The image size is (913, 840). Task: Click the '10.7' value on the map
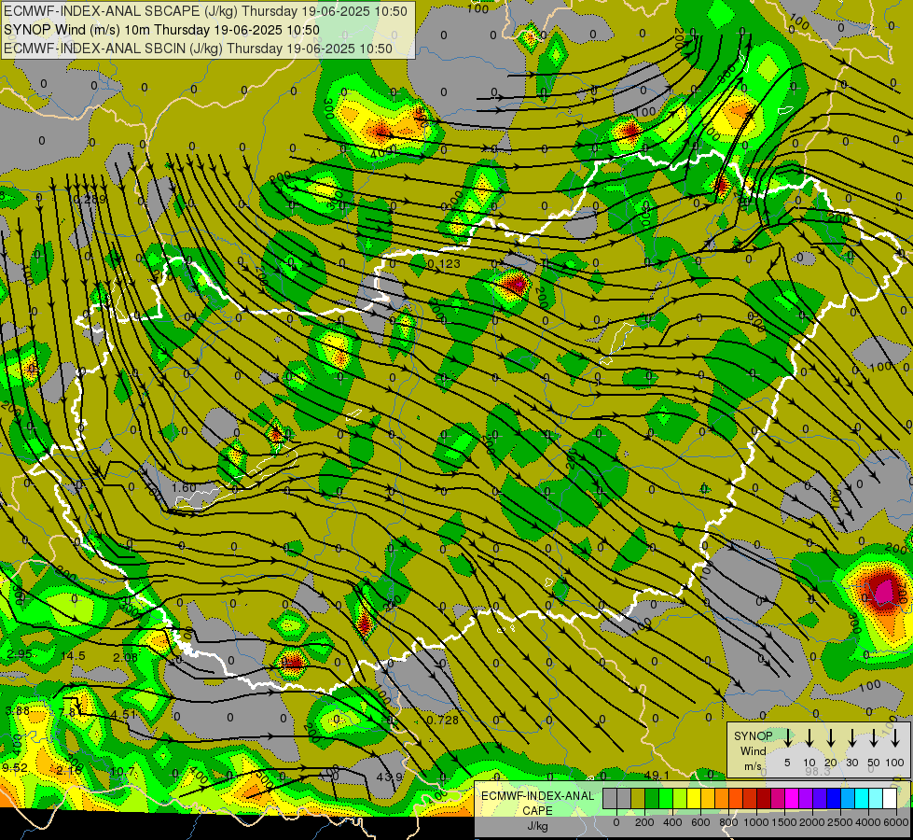pos(122,771)
